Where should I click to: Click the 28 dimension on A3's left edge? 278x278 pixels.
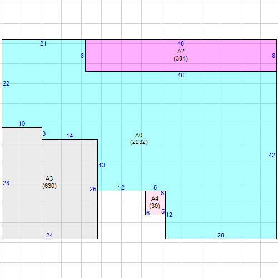tap(6, 183)
